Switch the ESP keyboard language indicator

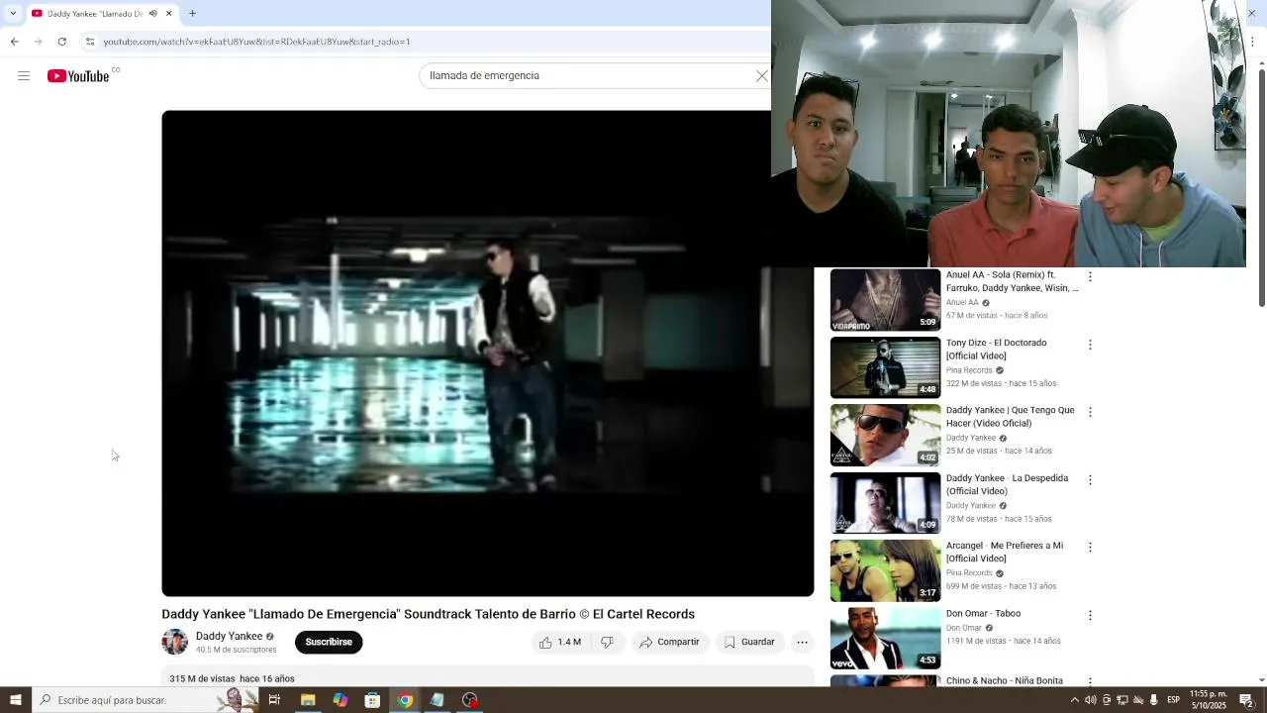(1173, 700)
